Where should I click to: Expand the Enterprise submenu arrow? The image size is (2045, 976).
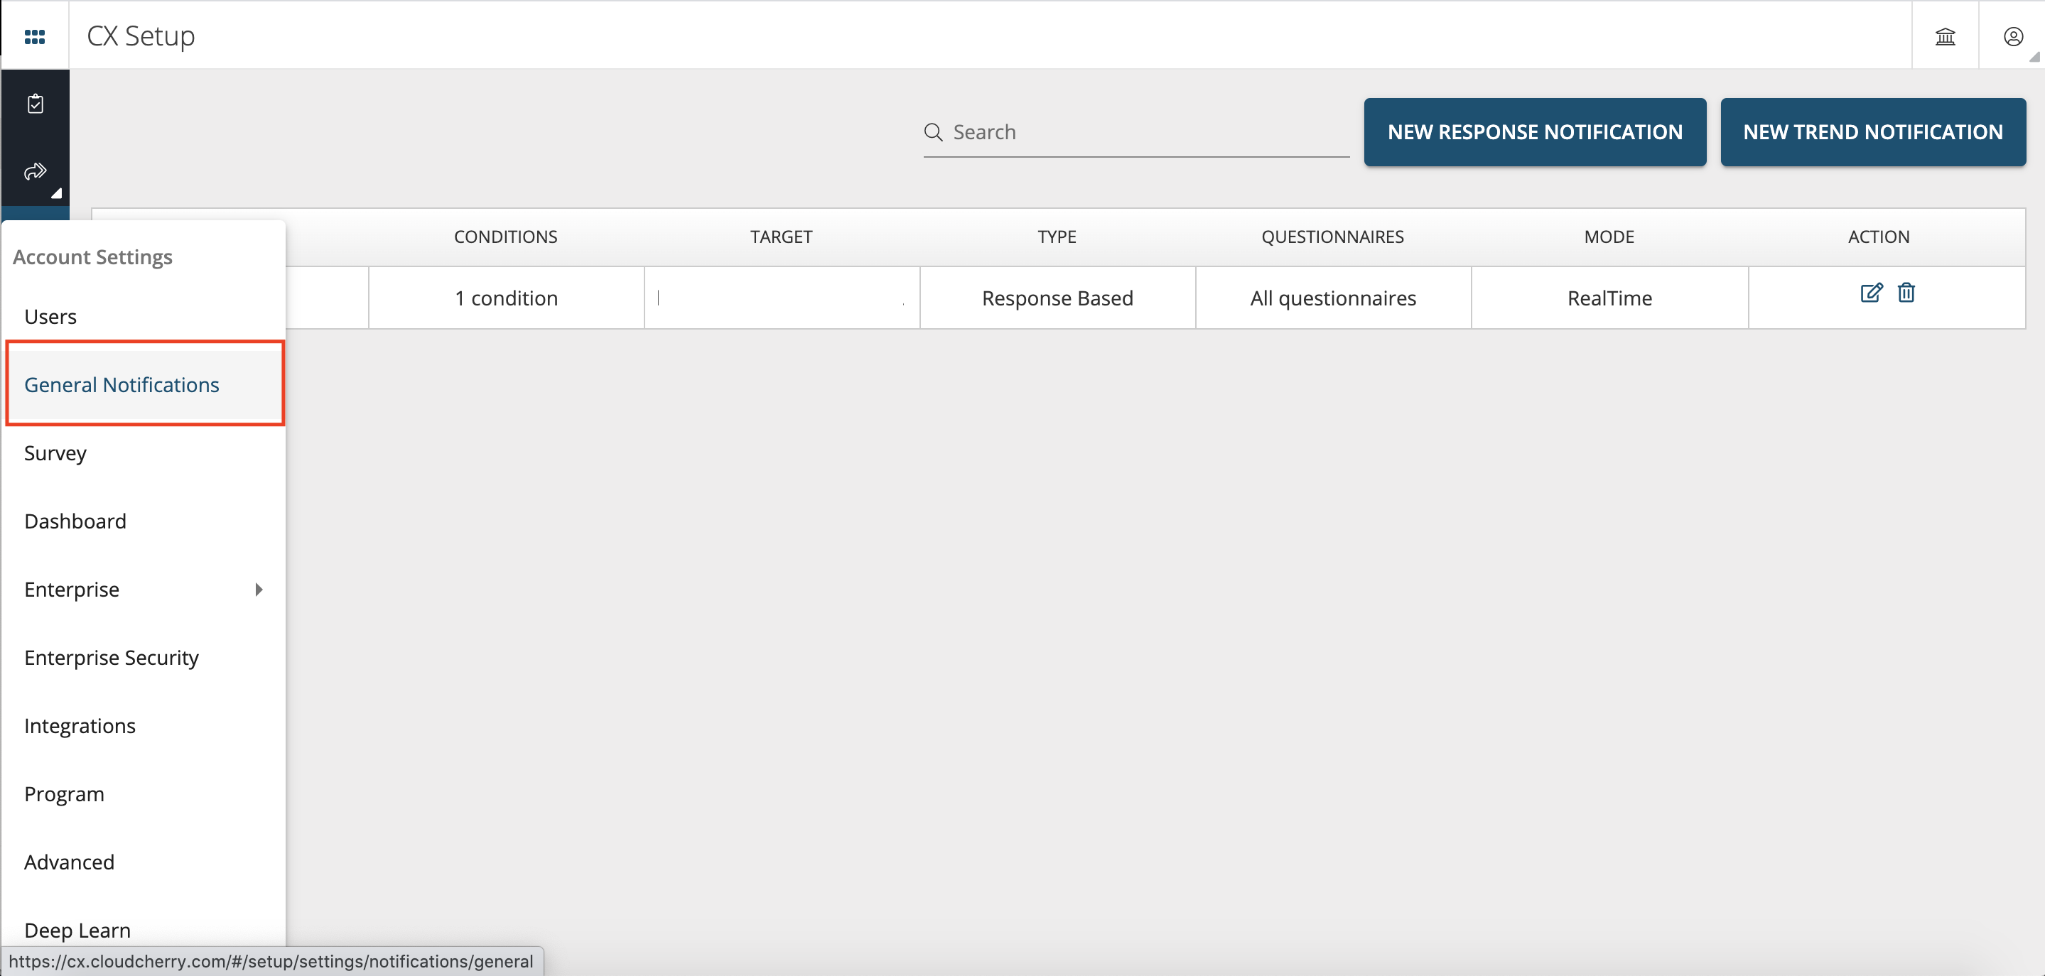[x=259, y=590]
